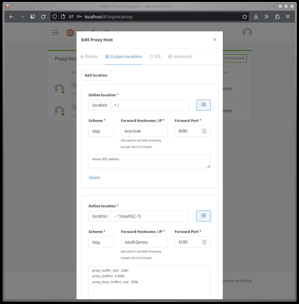Toggle gear settings for first location

[x=203, y=105]
